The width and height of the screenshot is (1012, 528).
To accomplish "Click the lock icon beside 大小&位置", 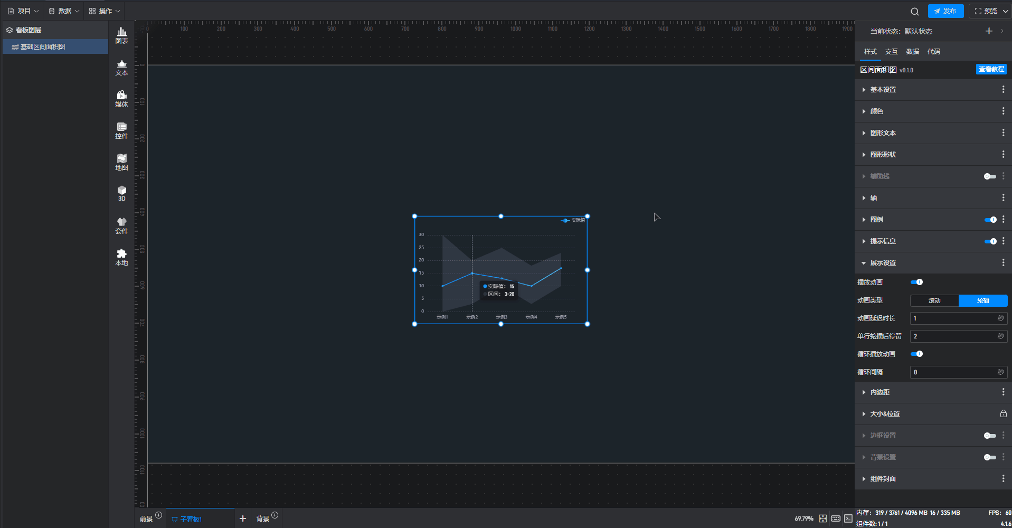I will point(1003,414).
